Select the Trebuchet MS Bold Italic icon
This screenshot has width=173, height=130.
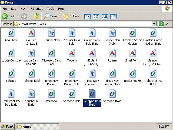tap(11, 94)
